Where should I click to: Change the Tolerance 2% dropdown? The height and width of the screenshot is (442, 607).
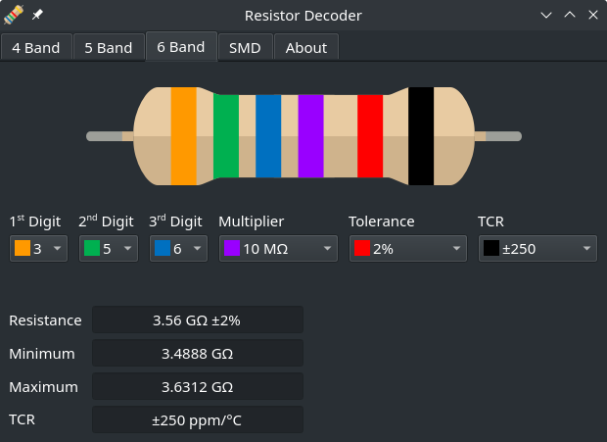407,249
